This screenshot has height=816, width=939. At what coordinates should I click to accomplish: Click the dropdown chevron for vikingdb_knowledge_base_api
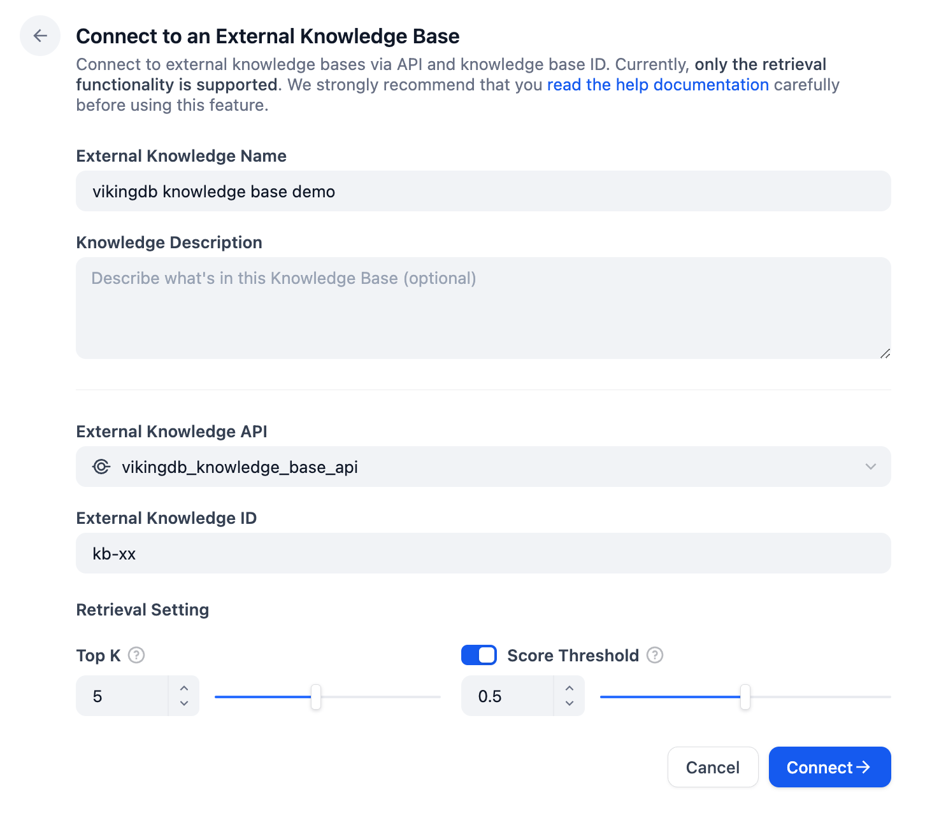coord(871,467)
